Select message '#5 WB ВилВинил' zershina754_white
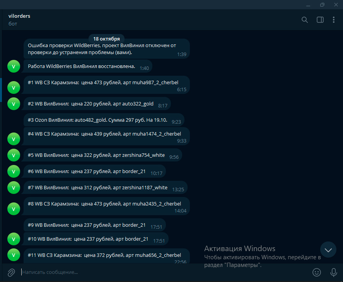Screen dimensions: 343x282 (103, 155)
